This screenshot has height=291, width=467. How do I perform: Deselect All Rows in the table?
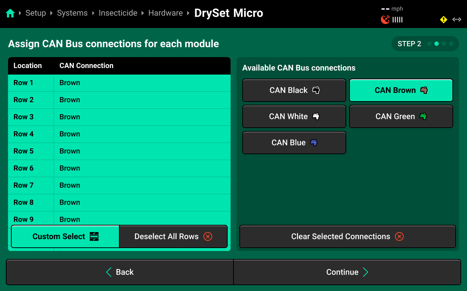[x=173, y=236]
